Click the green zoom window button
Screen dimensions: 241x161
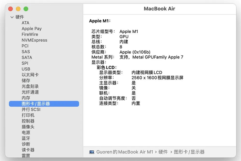[x=26, y=9]
